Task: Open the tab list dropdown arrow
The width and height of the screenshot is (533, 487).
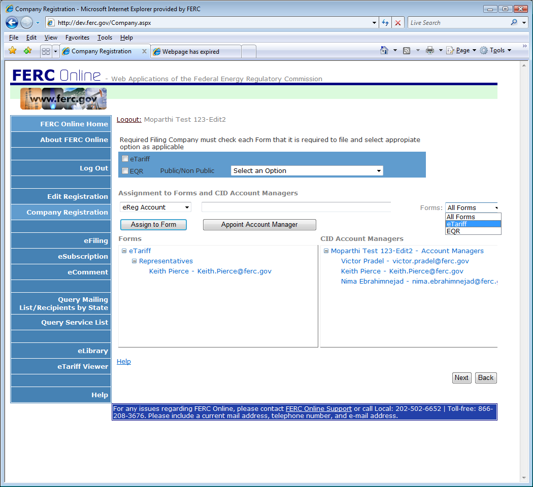Action: [55, 51]
